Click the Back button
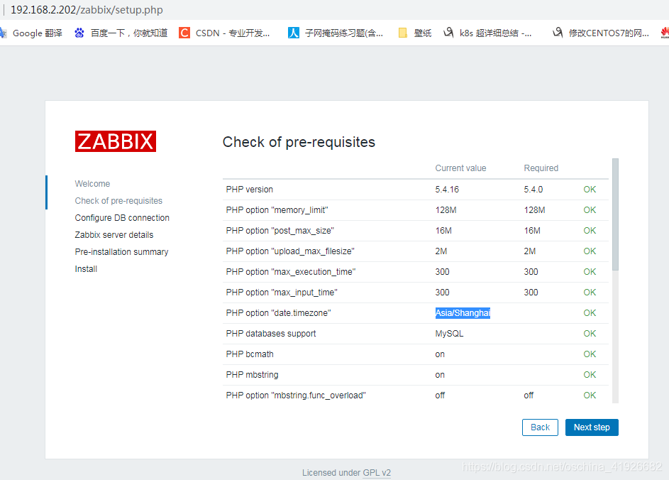The height and width of the screenshot is (480, 669). (x=540, y=427)
